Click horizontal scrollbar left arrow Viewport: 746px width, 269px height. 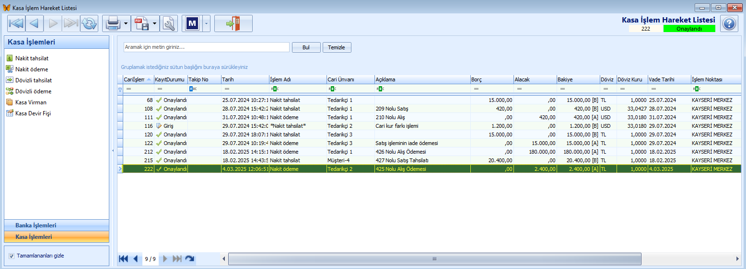(224, 259)
